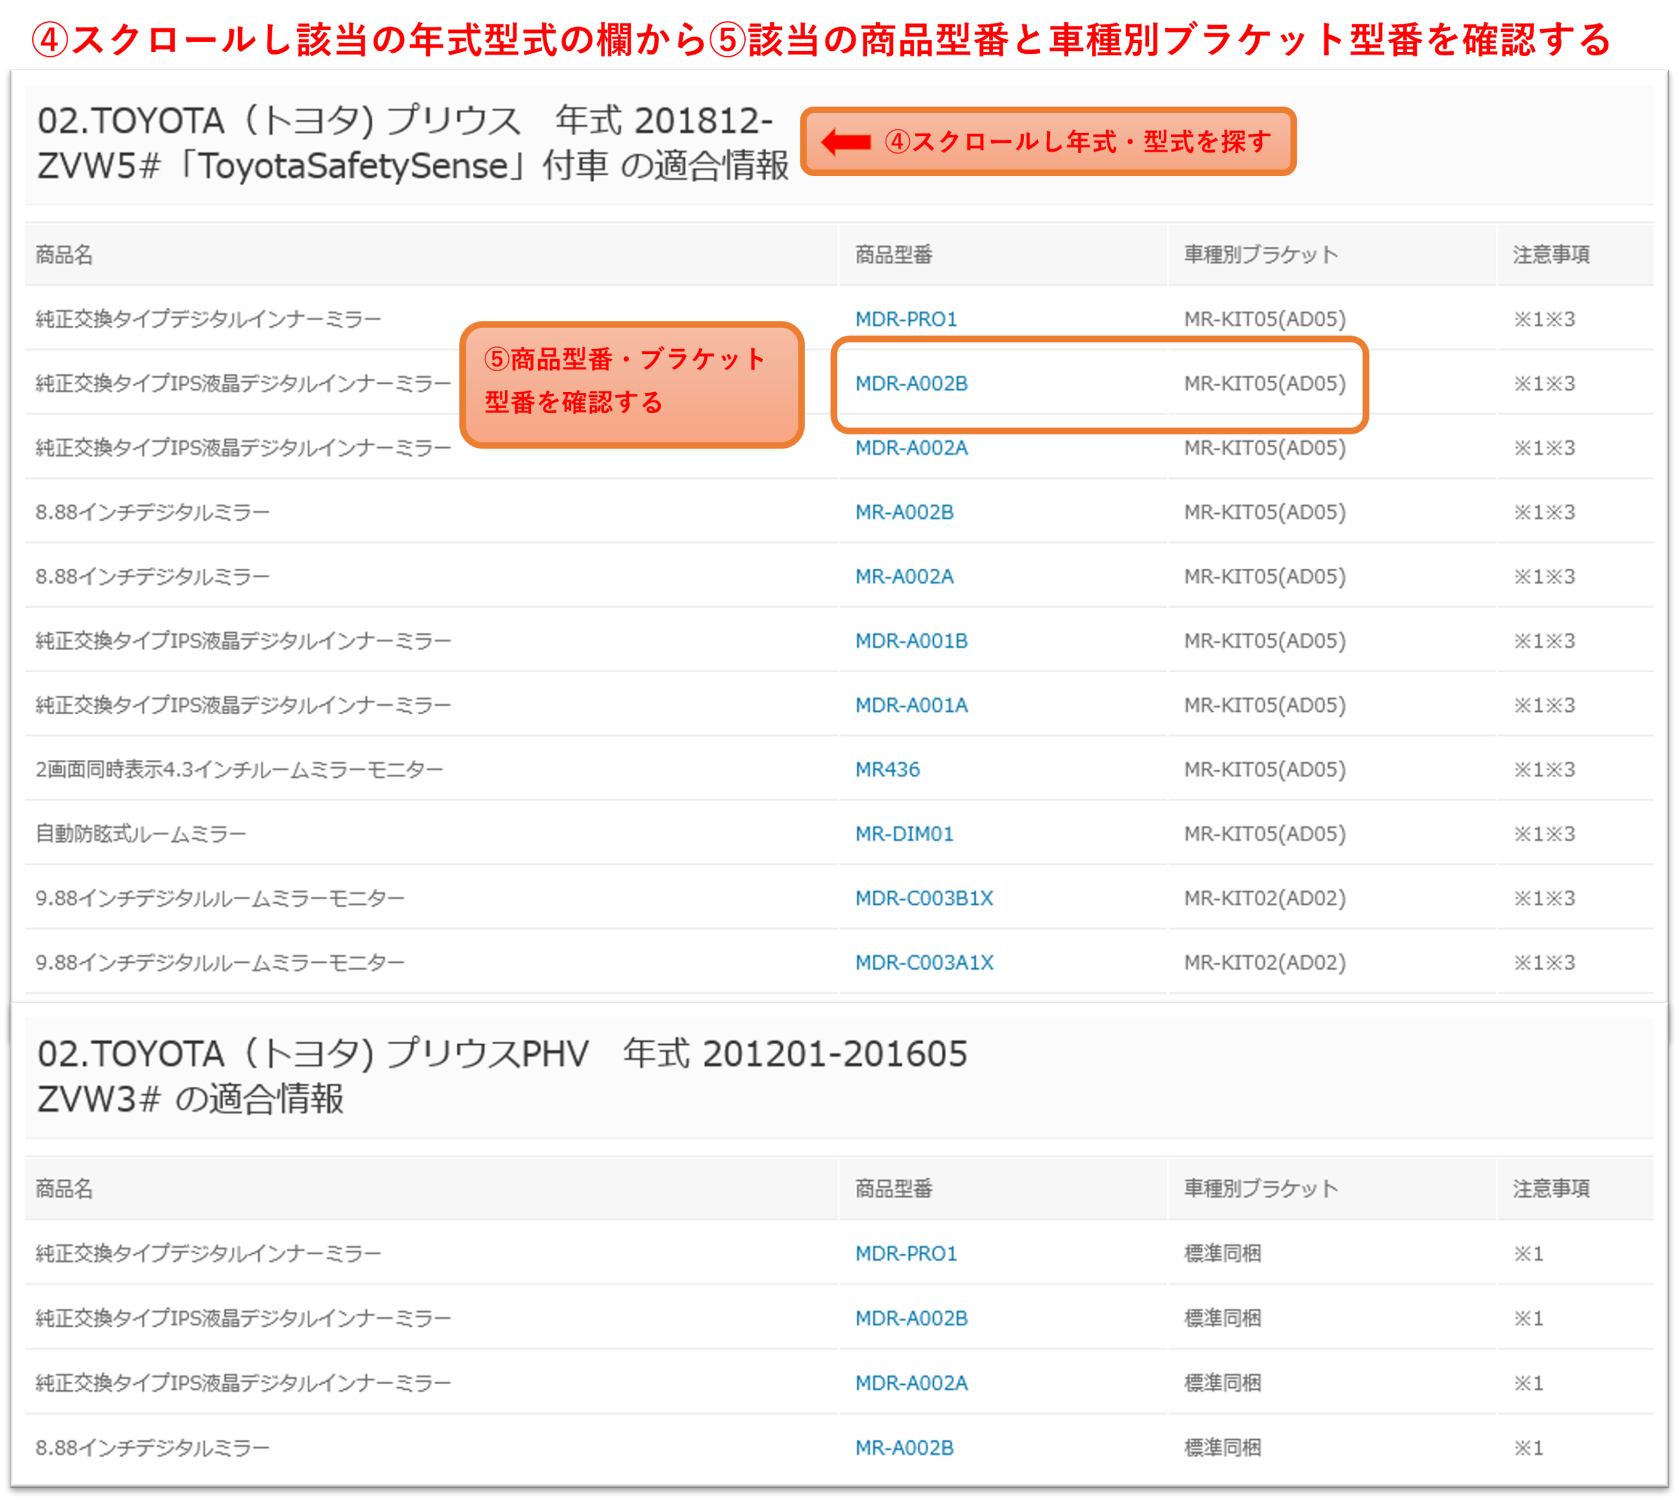
Task: Click ※1 note in the Prius PHV MDR-A002B row
Action: pos(1528,1318)
